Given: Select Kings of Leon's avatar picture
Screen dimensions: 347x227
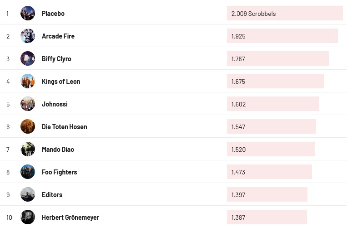Looking at the screenshot, I should tap(28, 81).
